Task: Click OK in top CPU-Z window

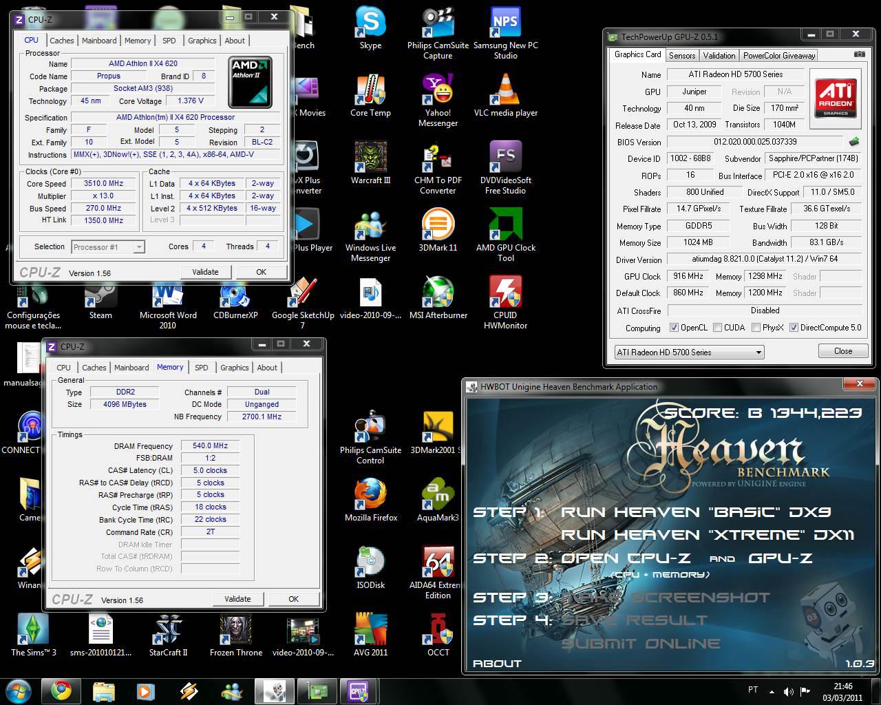Action: pos(262,272)
